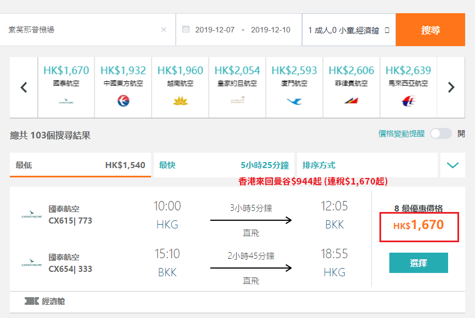Select the Royal Jordanian airline logo
The height and width of the screenshot is (318, 475).
[x=237, y=100]
